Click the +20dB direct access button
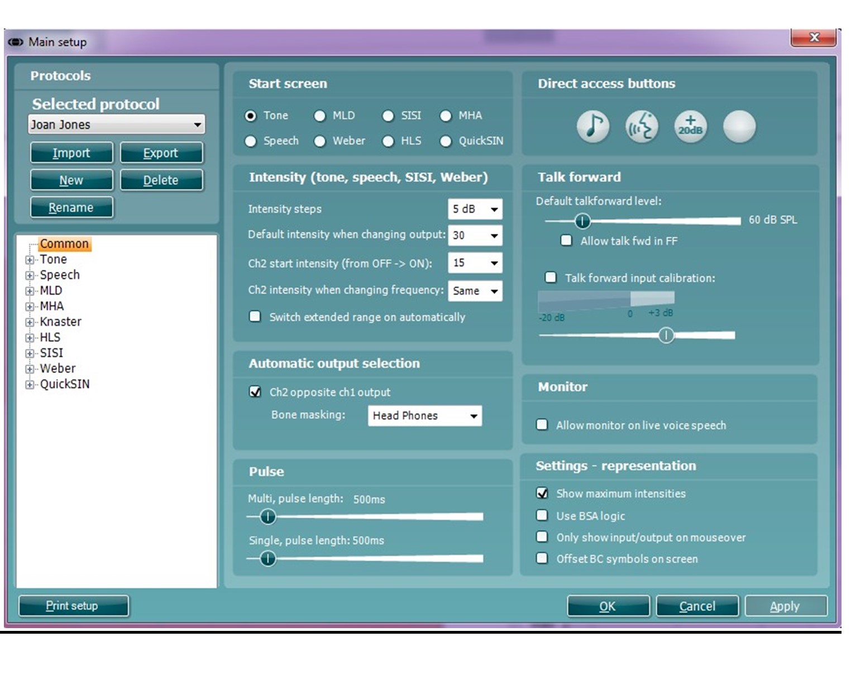Viewport: 851px width, 675px height. pyautogui.click(x=690, y=127)
